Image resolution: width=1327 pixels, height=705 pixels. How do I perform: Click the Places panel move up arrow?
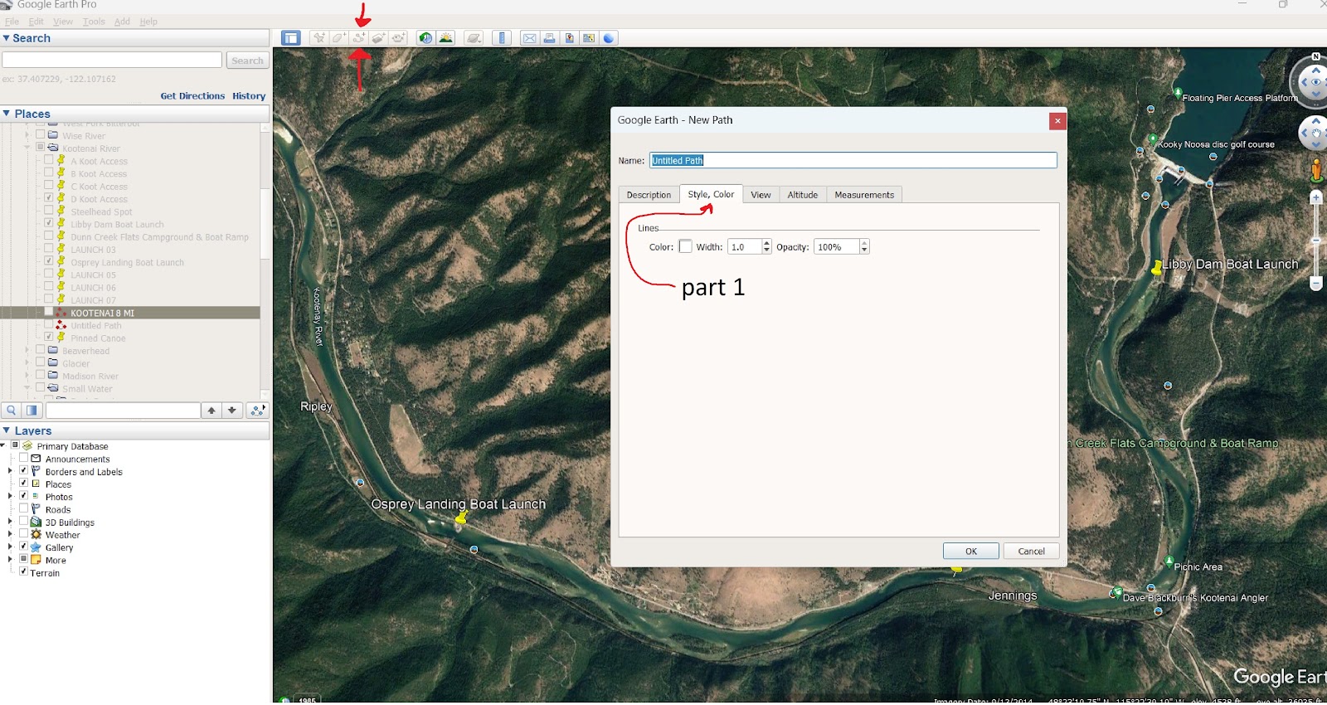pos(211,411)
